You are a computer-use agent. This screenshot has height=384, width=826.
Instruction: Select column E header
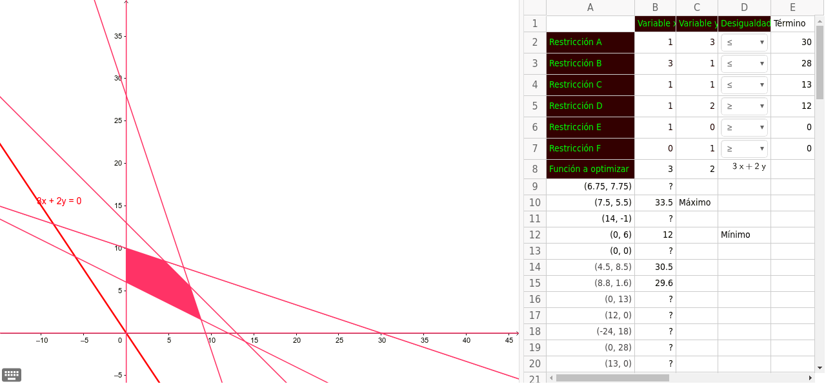(x=792, y=8)
